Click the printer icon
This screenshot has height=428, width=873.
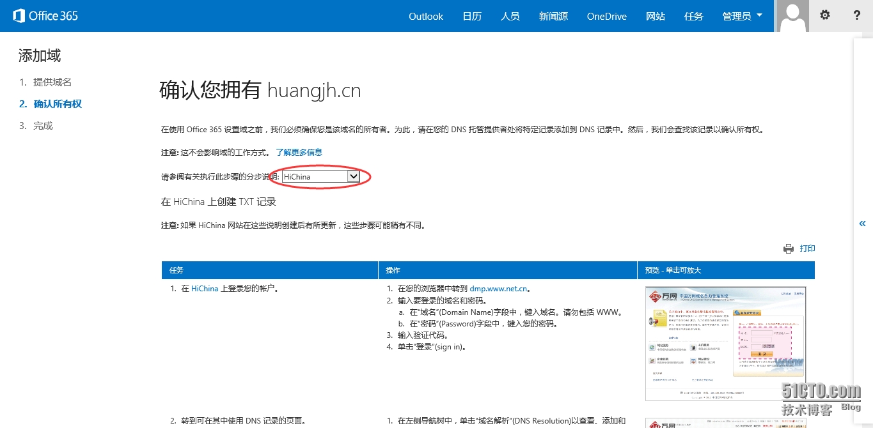tap(789, 248)
